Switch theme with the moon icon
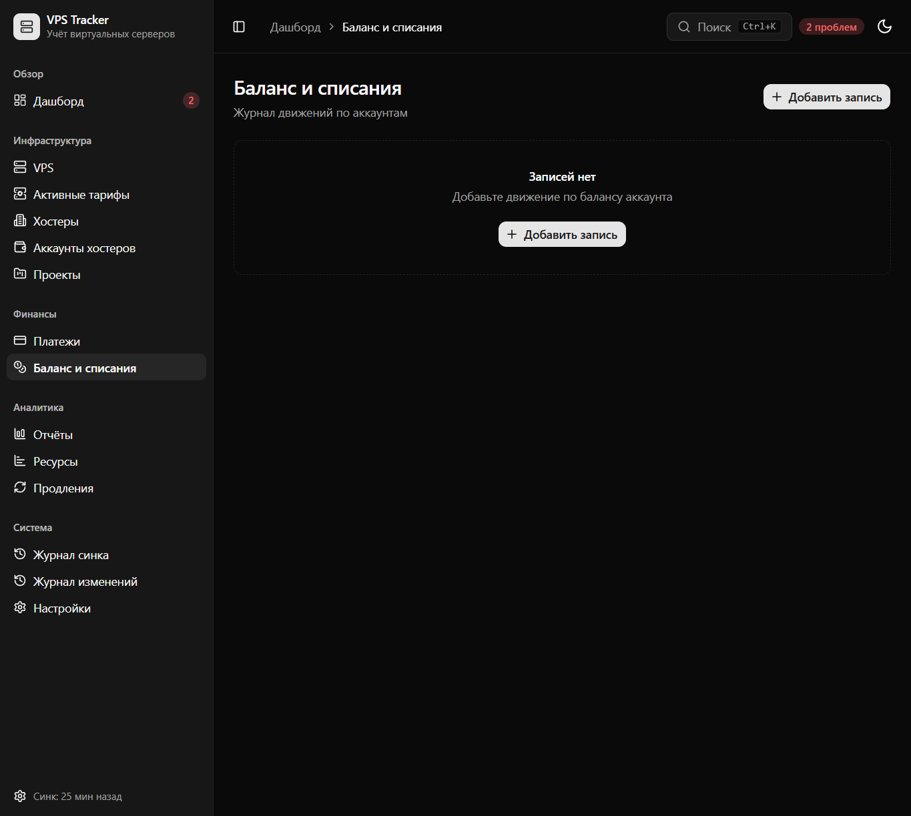Viewport: 911px width, 816px height. (x=884, y=27)
